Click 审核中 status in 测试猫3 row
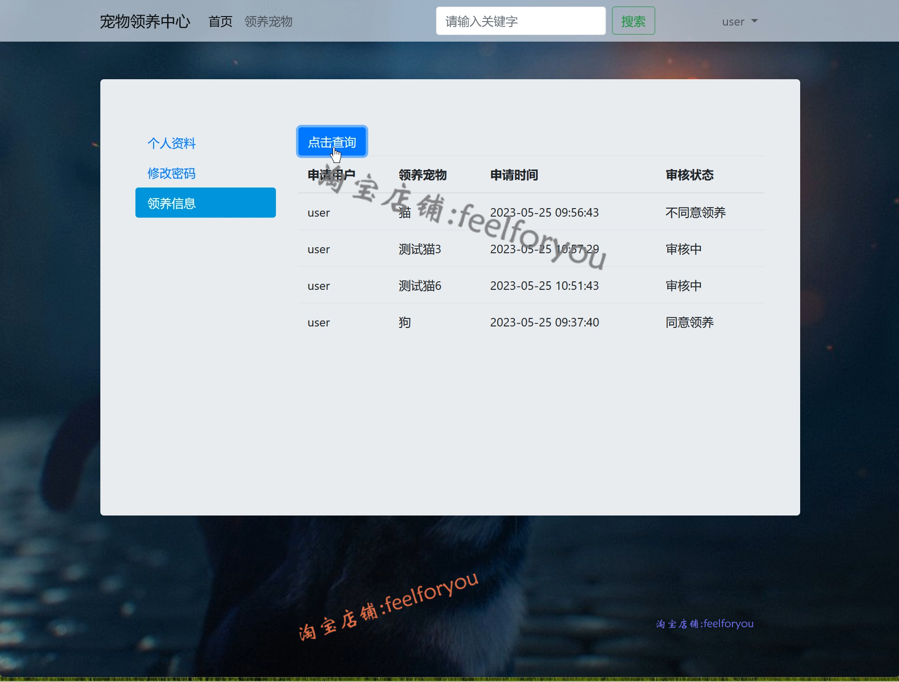Image resolution: width=899 pixels, height=682 pixels. (x=683, y=249)
